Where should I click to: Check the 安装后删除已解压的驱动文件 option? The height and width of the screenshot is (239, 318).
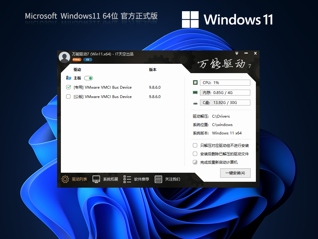[x=195, y=153]
